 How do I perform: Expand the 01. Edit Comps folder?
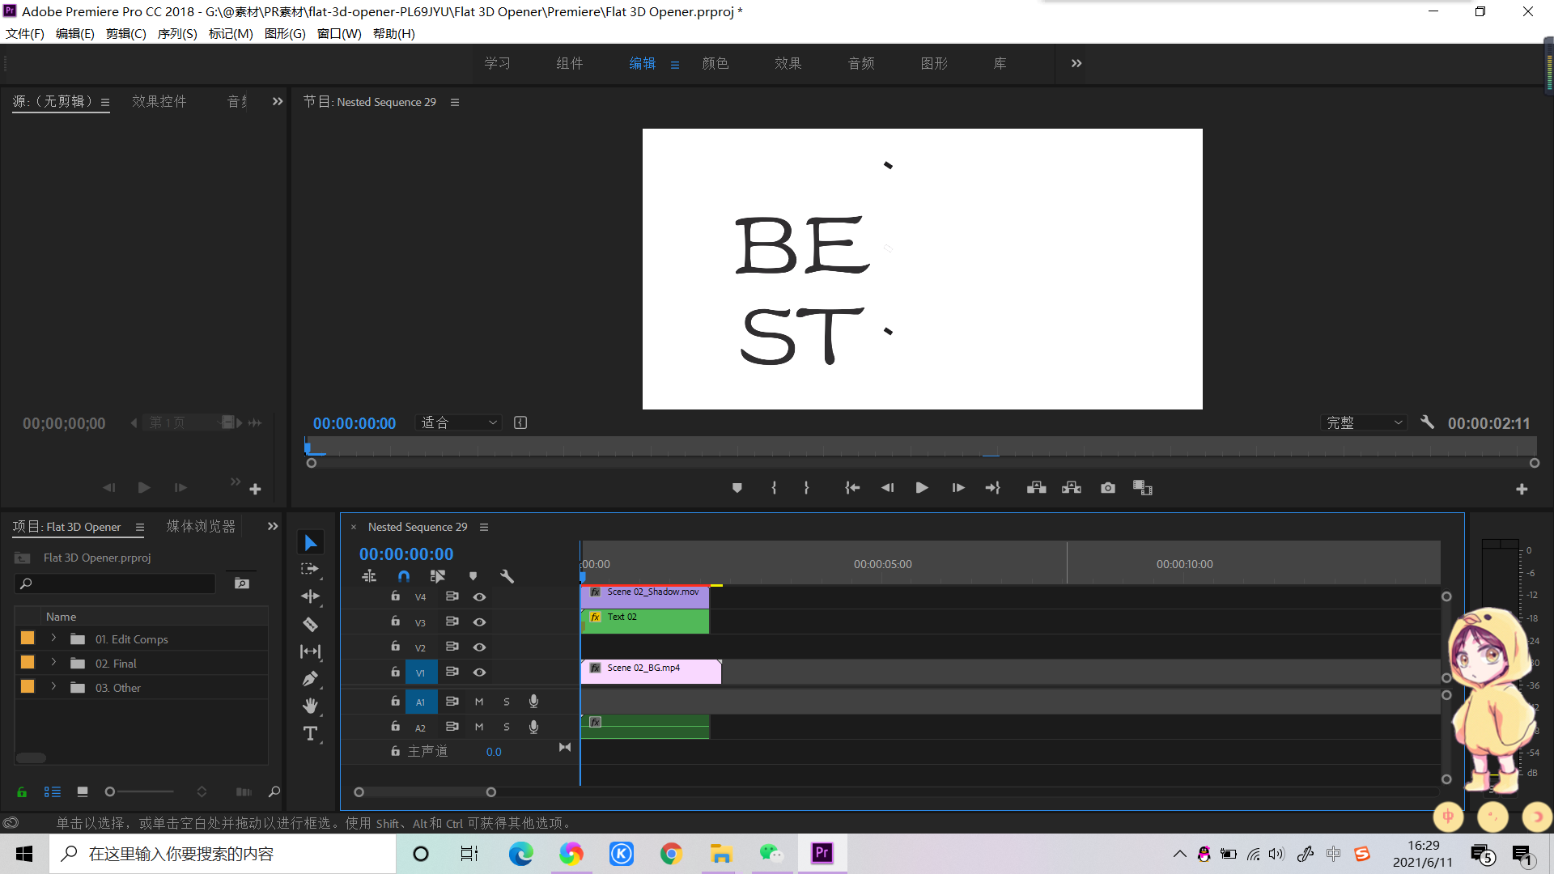tap(54, 639)
